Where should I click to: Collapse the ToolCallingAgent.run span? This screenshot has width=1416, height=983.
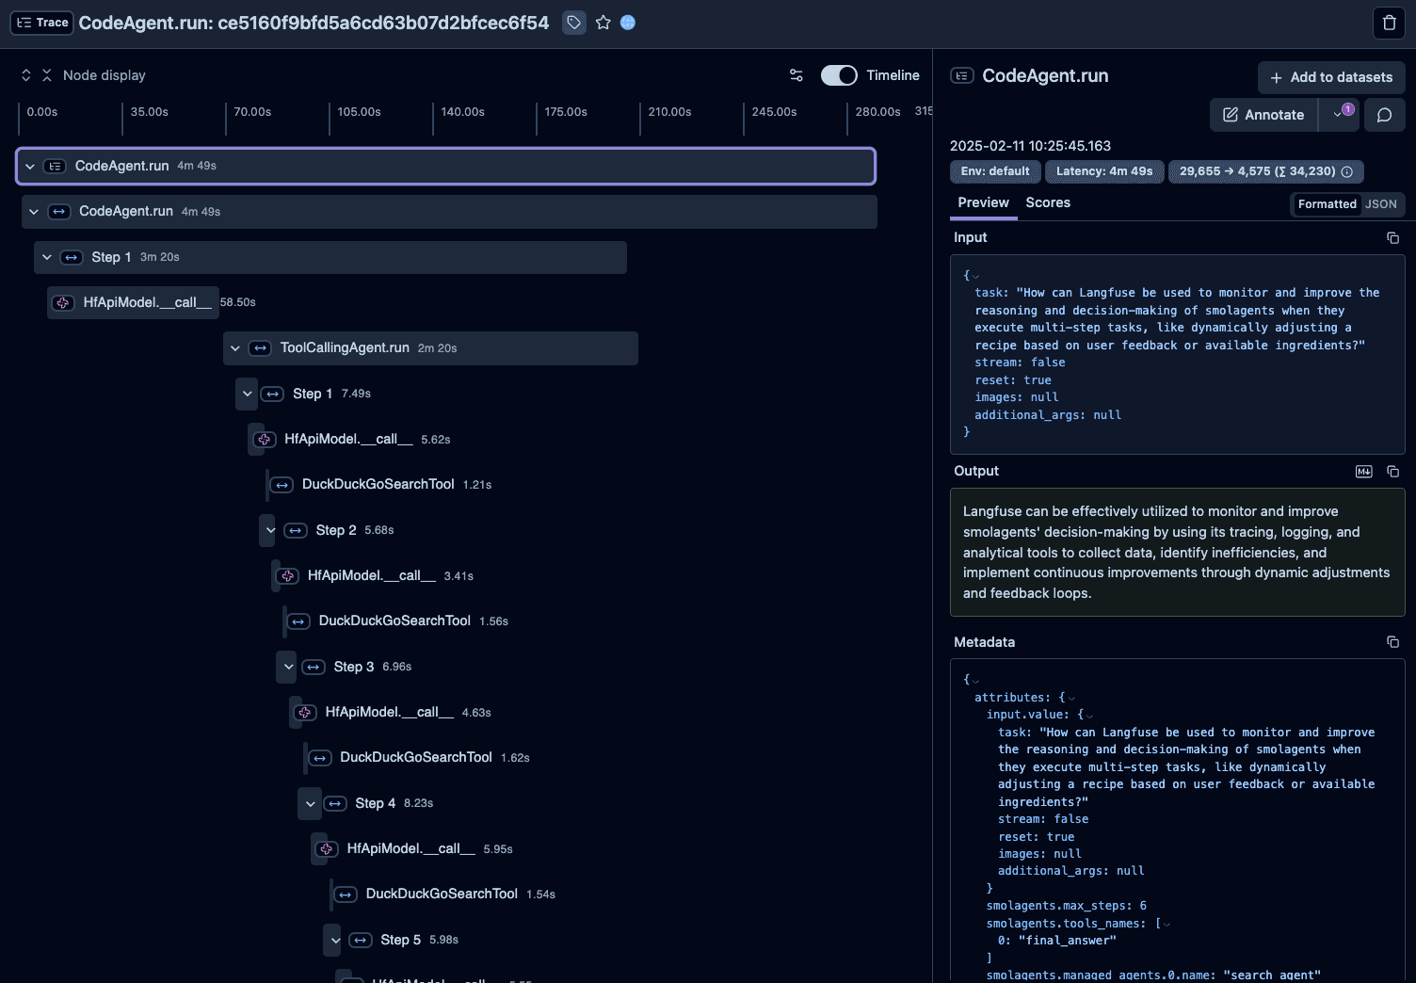tap(235, 347)
